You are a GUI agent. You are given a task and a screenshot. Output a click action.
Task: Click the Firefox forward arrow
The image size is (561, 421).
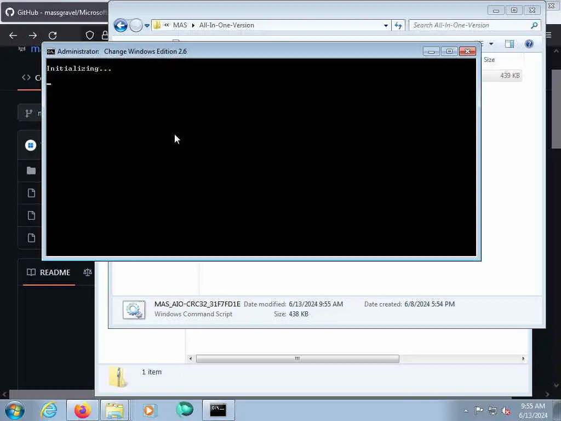pos(33,36)
